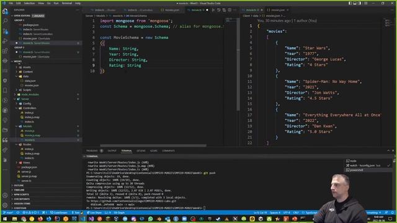Select the watch tsconfig.json task terminal
Viewport: 397px width, 223px height.
[368, 165]
